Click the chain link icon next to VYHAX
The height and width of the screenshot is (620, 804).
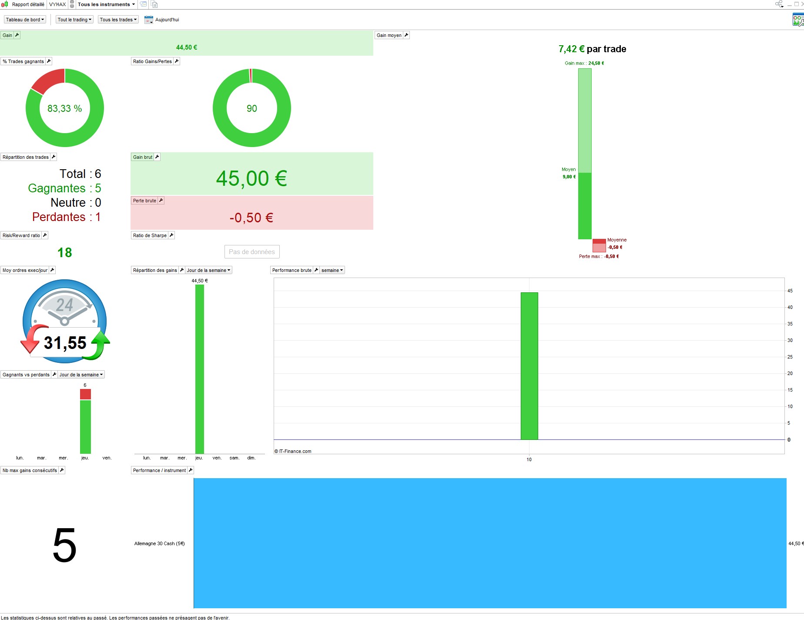tap(72, 4)
